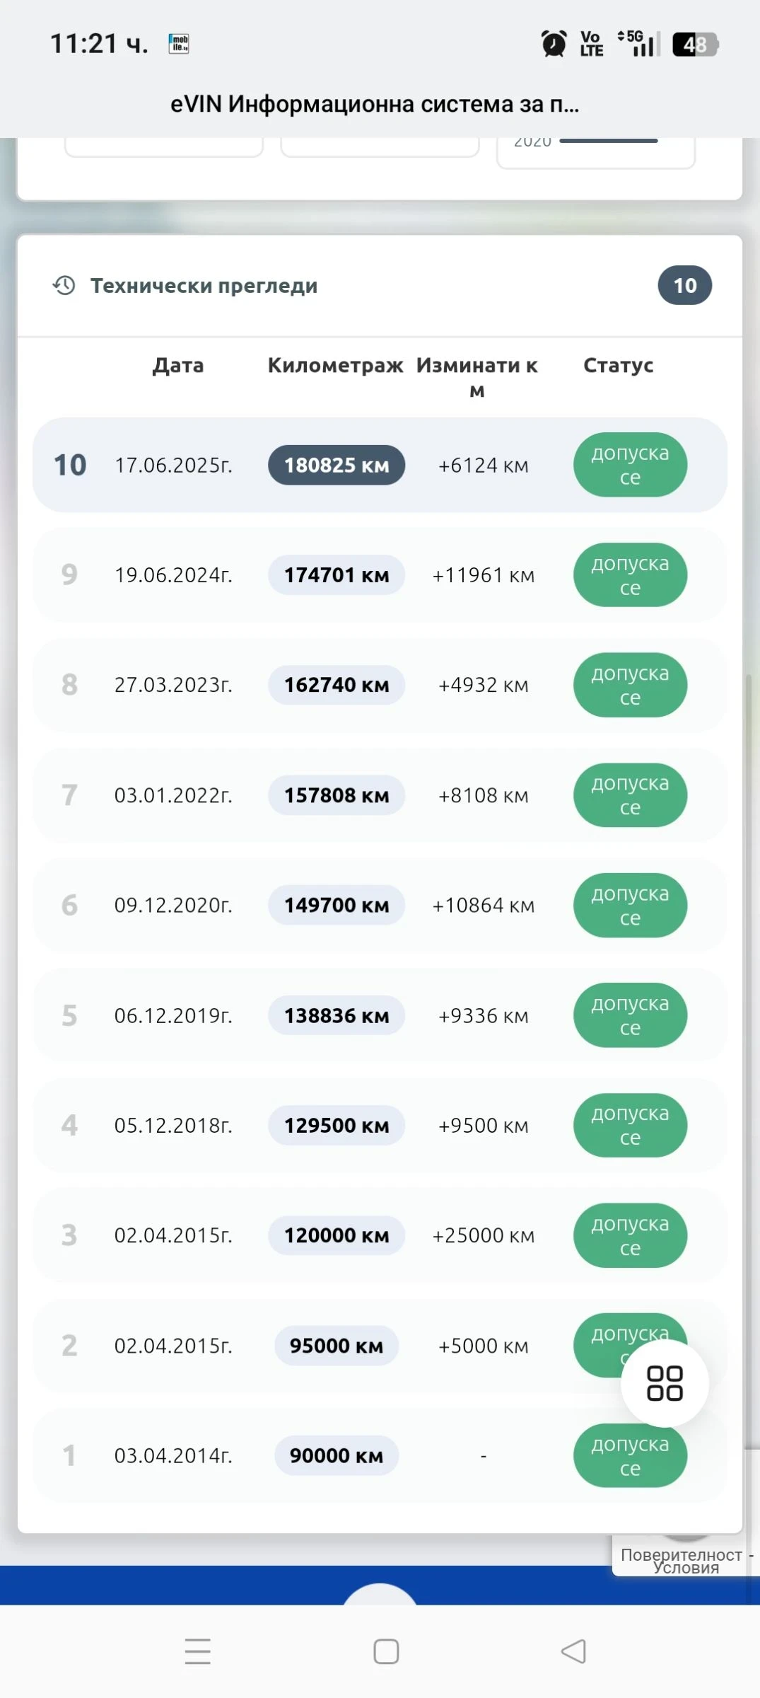Screen dimensions: 760x1698
Task: Click the inspections count badge showing 10
Action: click(684, 286)
